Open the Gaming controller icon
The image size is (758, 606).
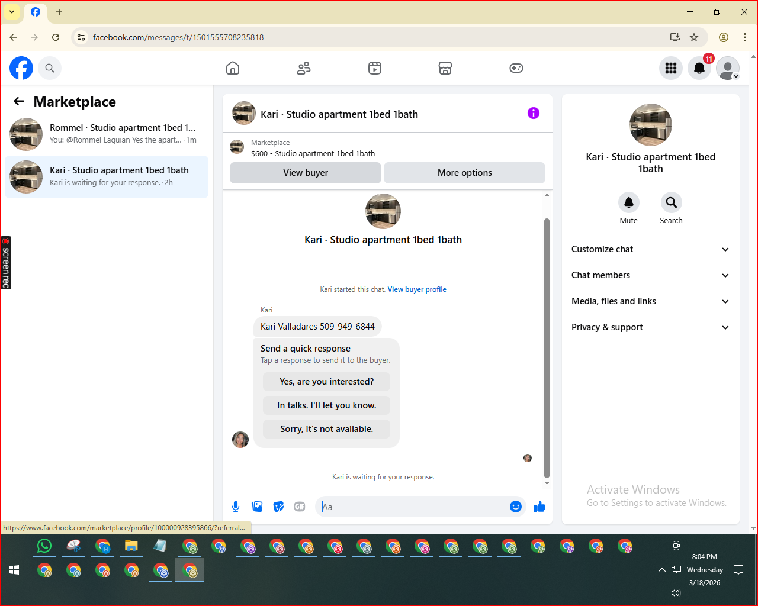click(516, 68)
